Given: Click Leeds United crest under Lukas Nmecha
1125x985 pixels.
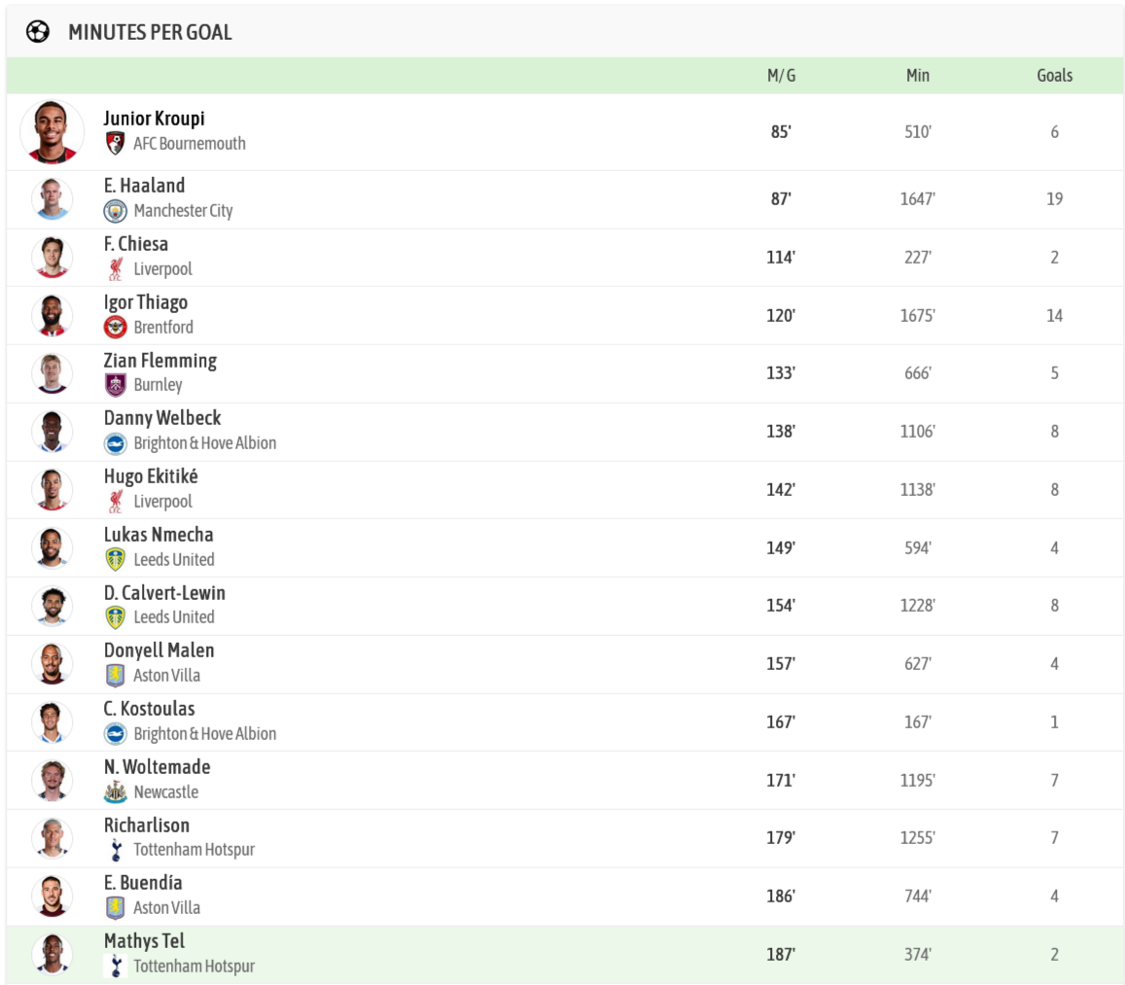Looking at the screenshot, I should click(116, 559).
